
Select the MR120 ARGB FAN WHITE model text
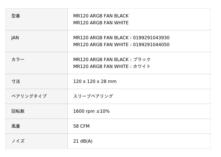click(101, 23)
